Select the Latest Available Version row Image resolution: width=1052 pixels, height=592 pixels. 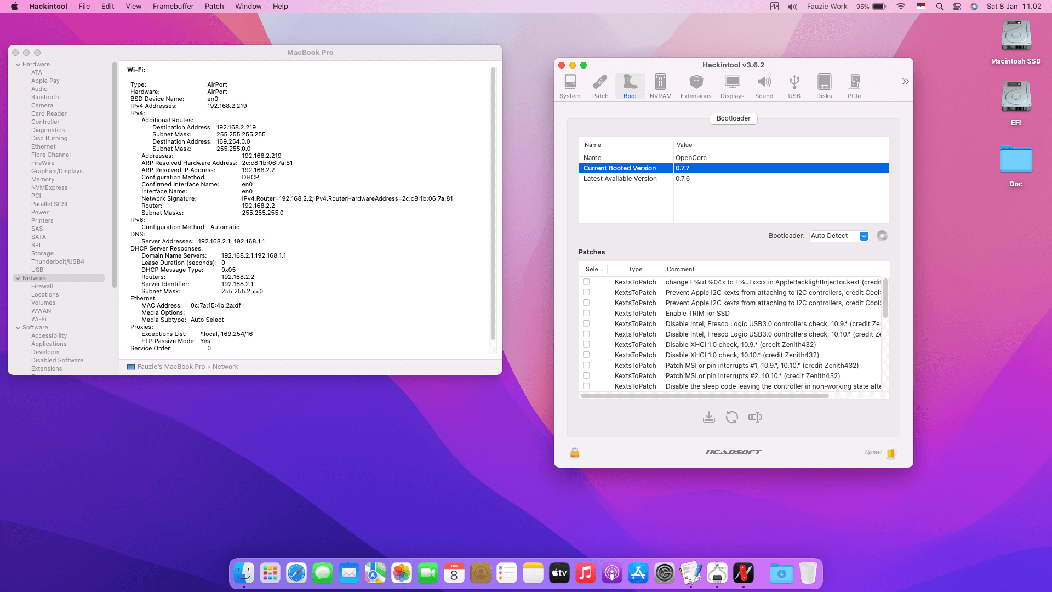[734, 179]
